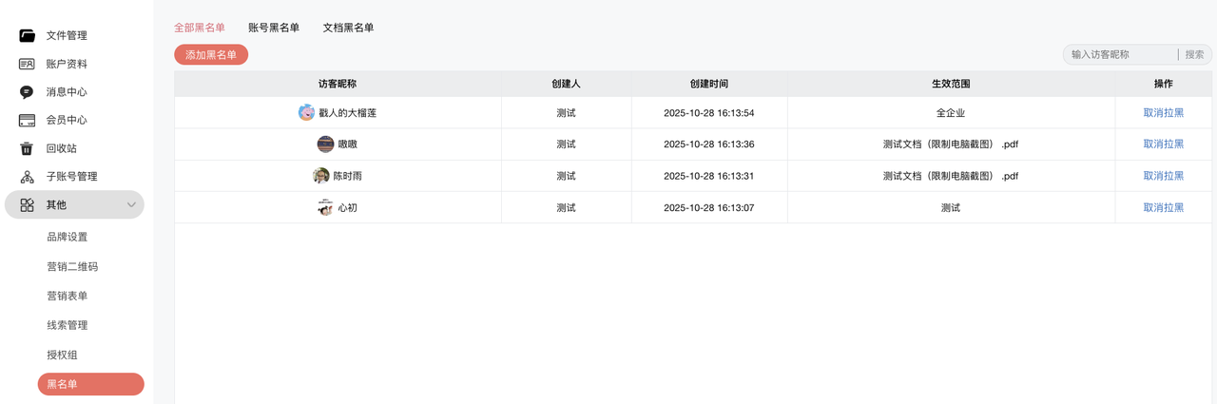The width and height of the screenshot is (1217, 404).
Task: Click 取消拉黑 for visitor 心初
Action: click(x=1163, y=207)
